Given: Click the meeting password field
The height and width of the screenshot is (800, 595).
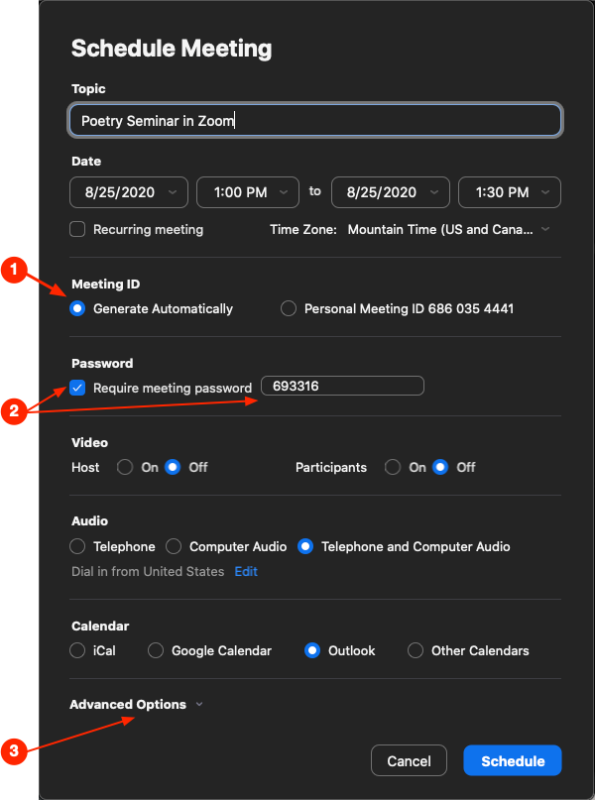Looking at the screenshot, I should pos(342,387).
